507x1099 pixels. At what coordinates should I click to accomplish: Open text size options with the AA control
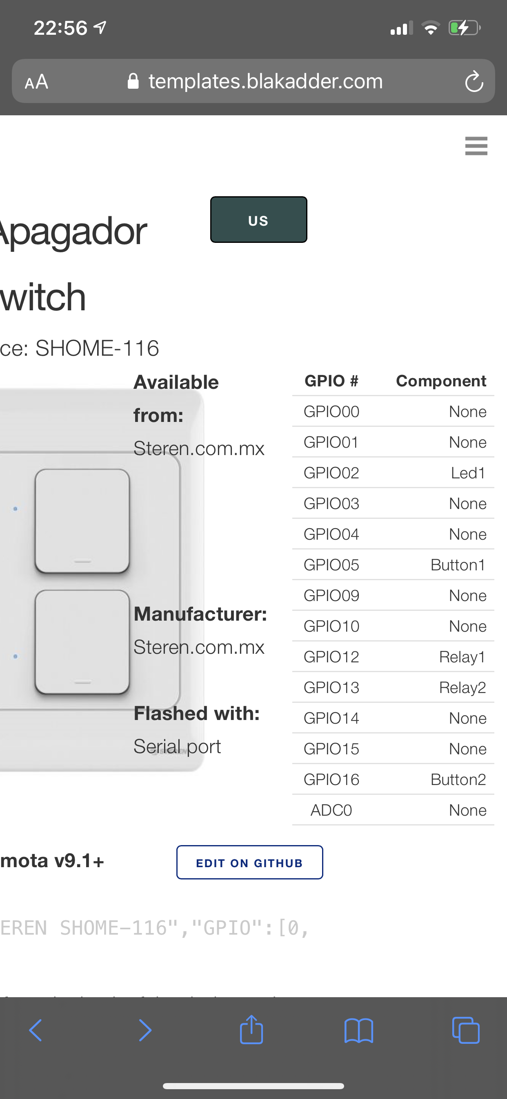point(36,81)
